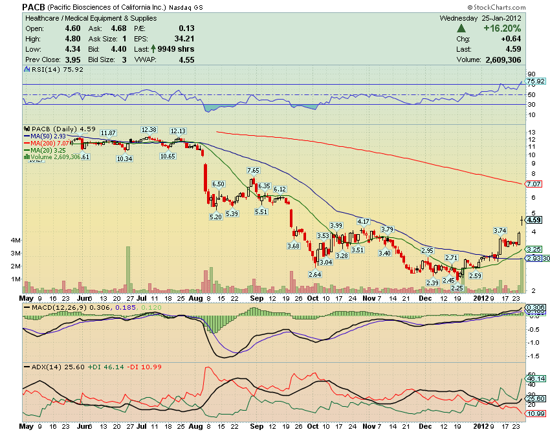Image resolution: width=550 pixels, height=432 pixels.
Task: Click the 25.60 ADX axis value tag
Action: point(536,399)
